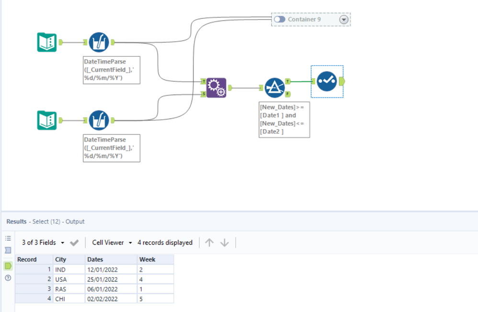Open the messages list icon in Results
This screenshot has width=478, height=312.
pos(8,238)
